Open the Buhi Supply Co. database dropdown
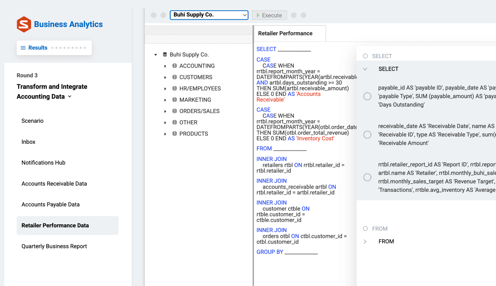496x286 pixels. [x=209, y=15]
